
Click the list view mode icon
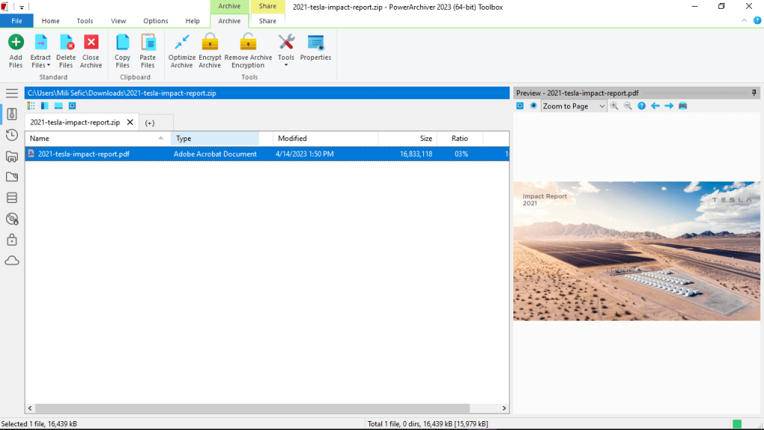(x=31, y=106)
